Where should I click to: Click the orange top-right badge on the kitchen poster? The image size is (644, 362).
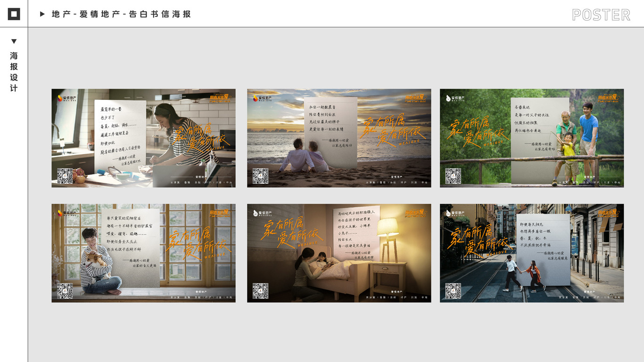(x=220, y=98)
